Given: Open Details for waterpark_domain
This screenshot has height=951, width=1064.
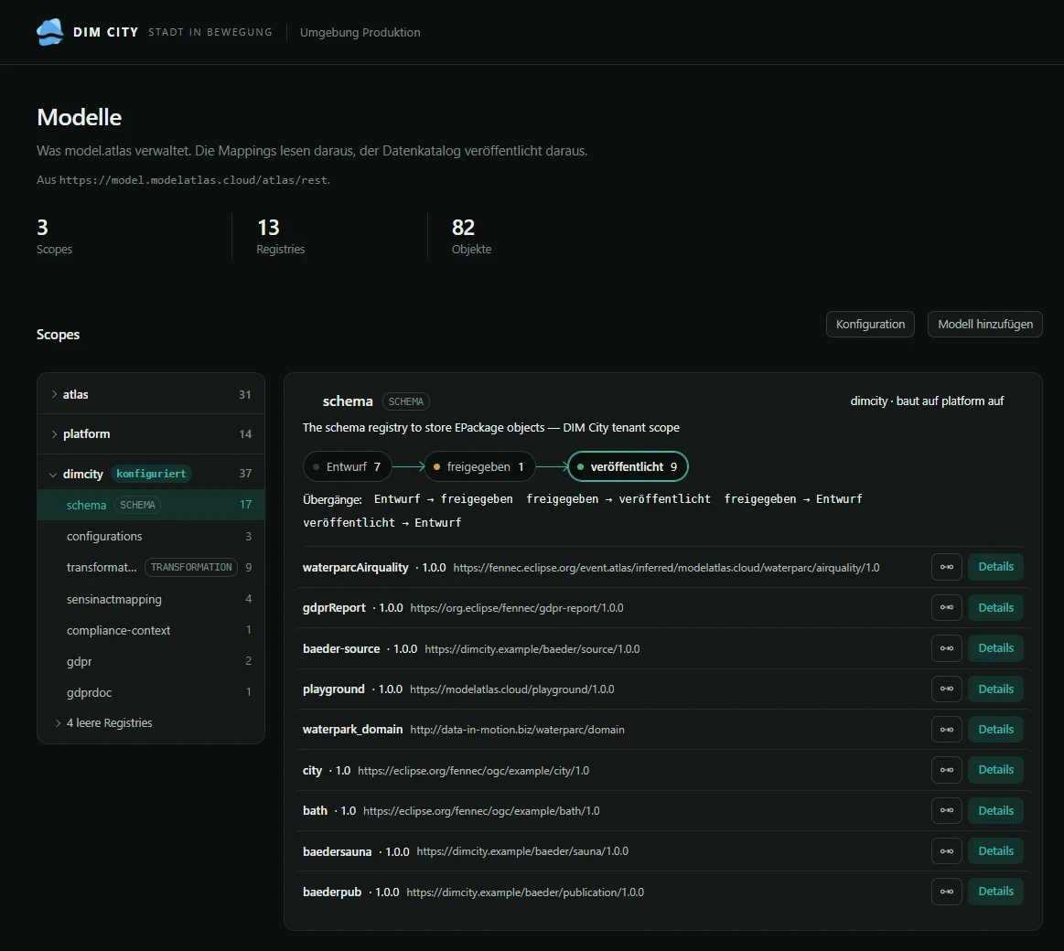Looking at the screenshot, I should (995, 730).
